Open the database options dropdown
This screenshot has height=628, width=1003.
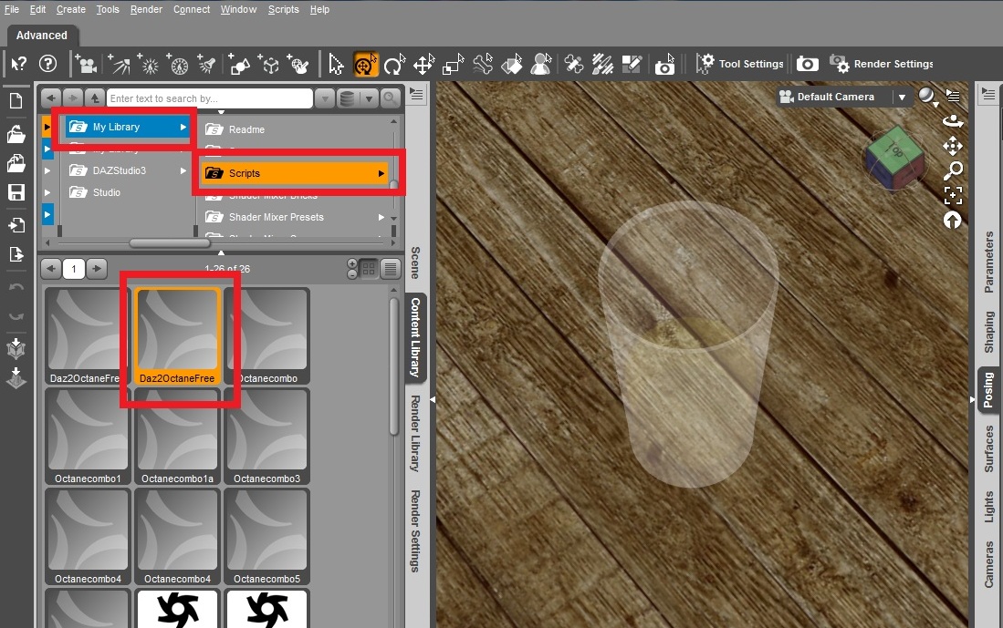pos(369,98)
